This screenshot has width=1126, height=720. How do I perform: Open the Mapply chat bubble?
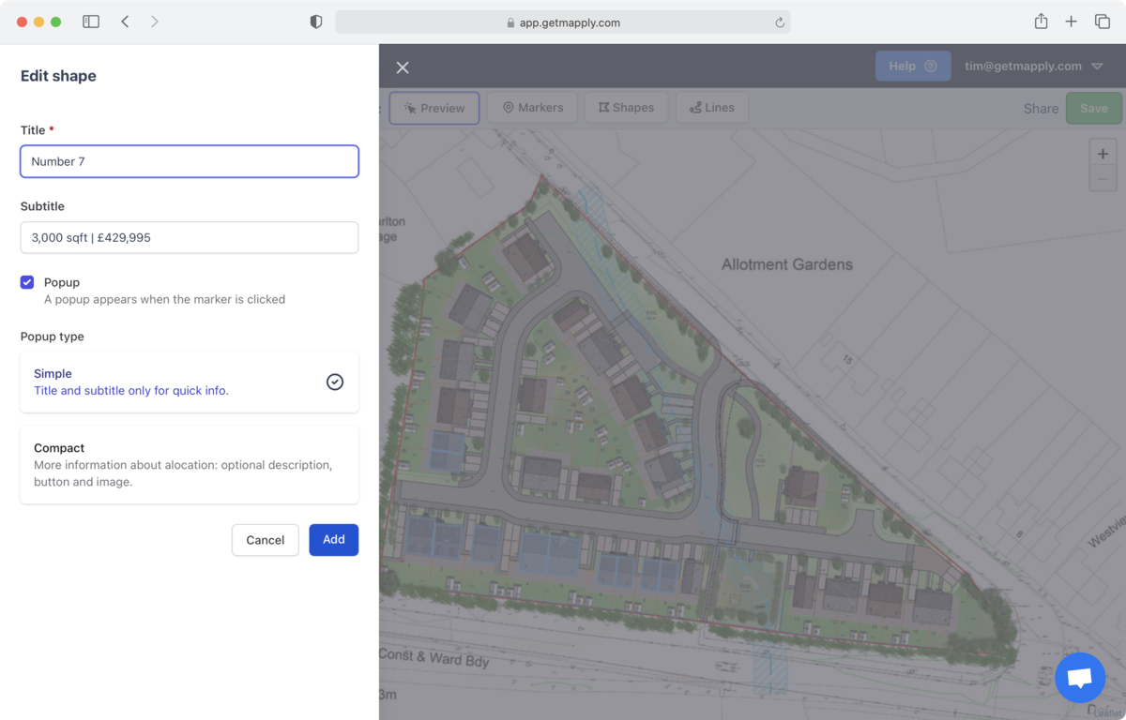(x=1079, y=677)
